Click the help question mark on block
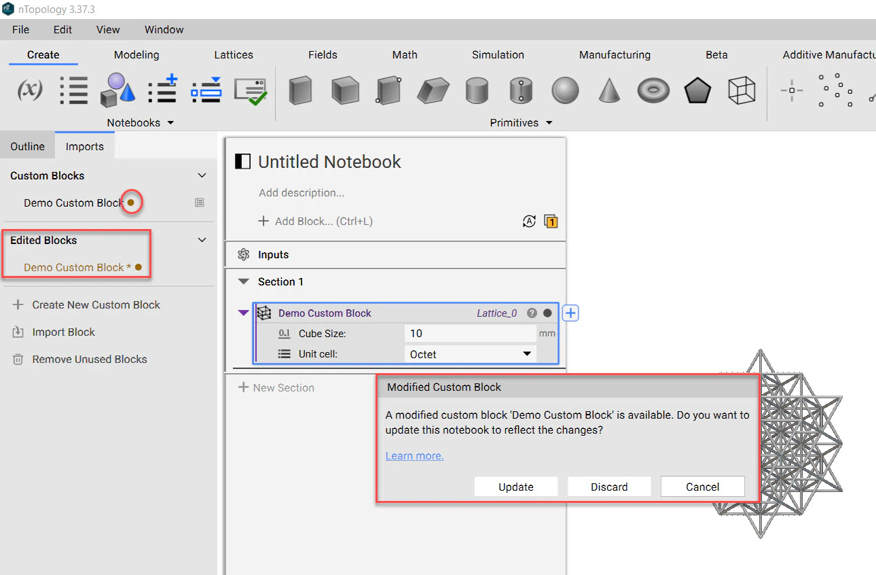 pos(532,313)
